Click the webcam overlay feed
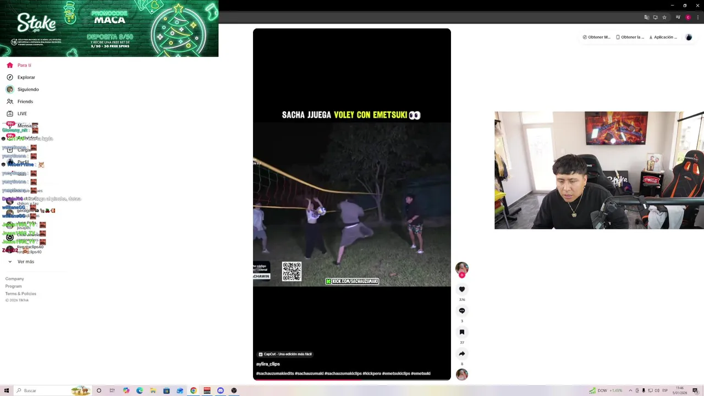 click(x=599, y=170)
